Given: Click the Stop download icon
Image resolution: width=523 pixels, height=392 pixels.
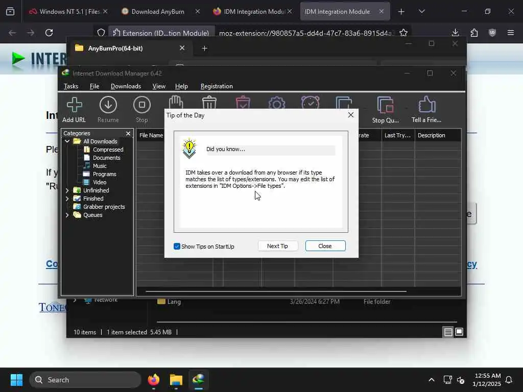Looking at the screenshot, I should (142, 109).
